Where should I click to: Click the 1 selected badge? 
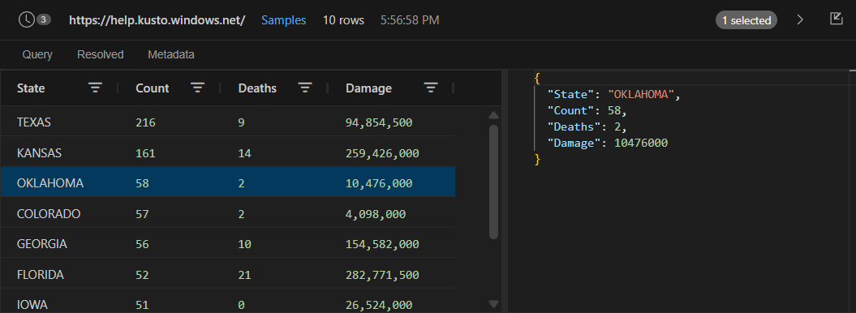pos(746,20)
